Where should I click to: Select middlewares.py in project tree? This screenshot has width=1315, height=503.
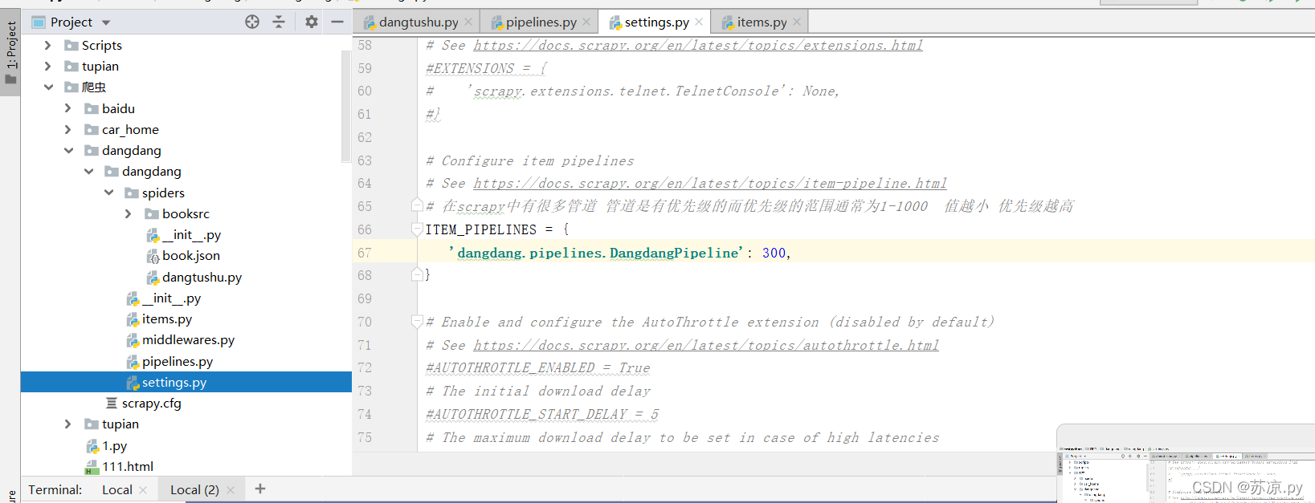point(188,339)
